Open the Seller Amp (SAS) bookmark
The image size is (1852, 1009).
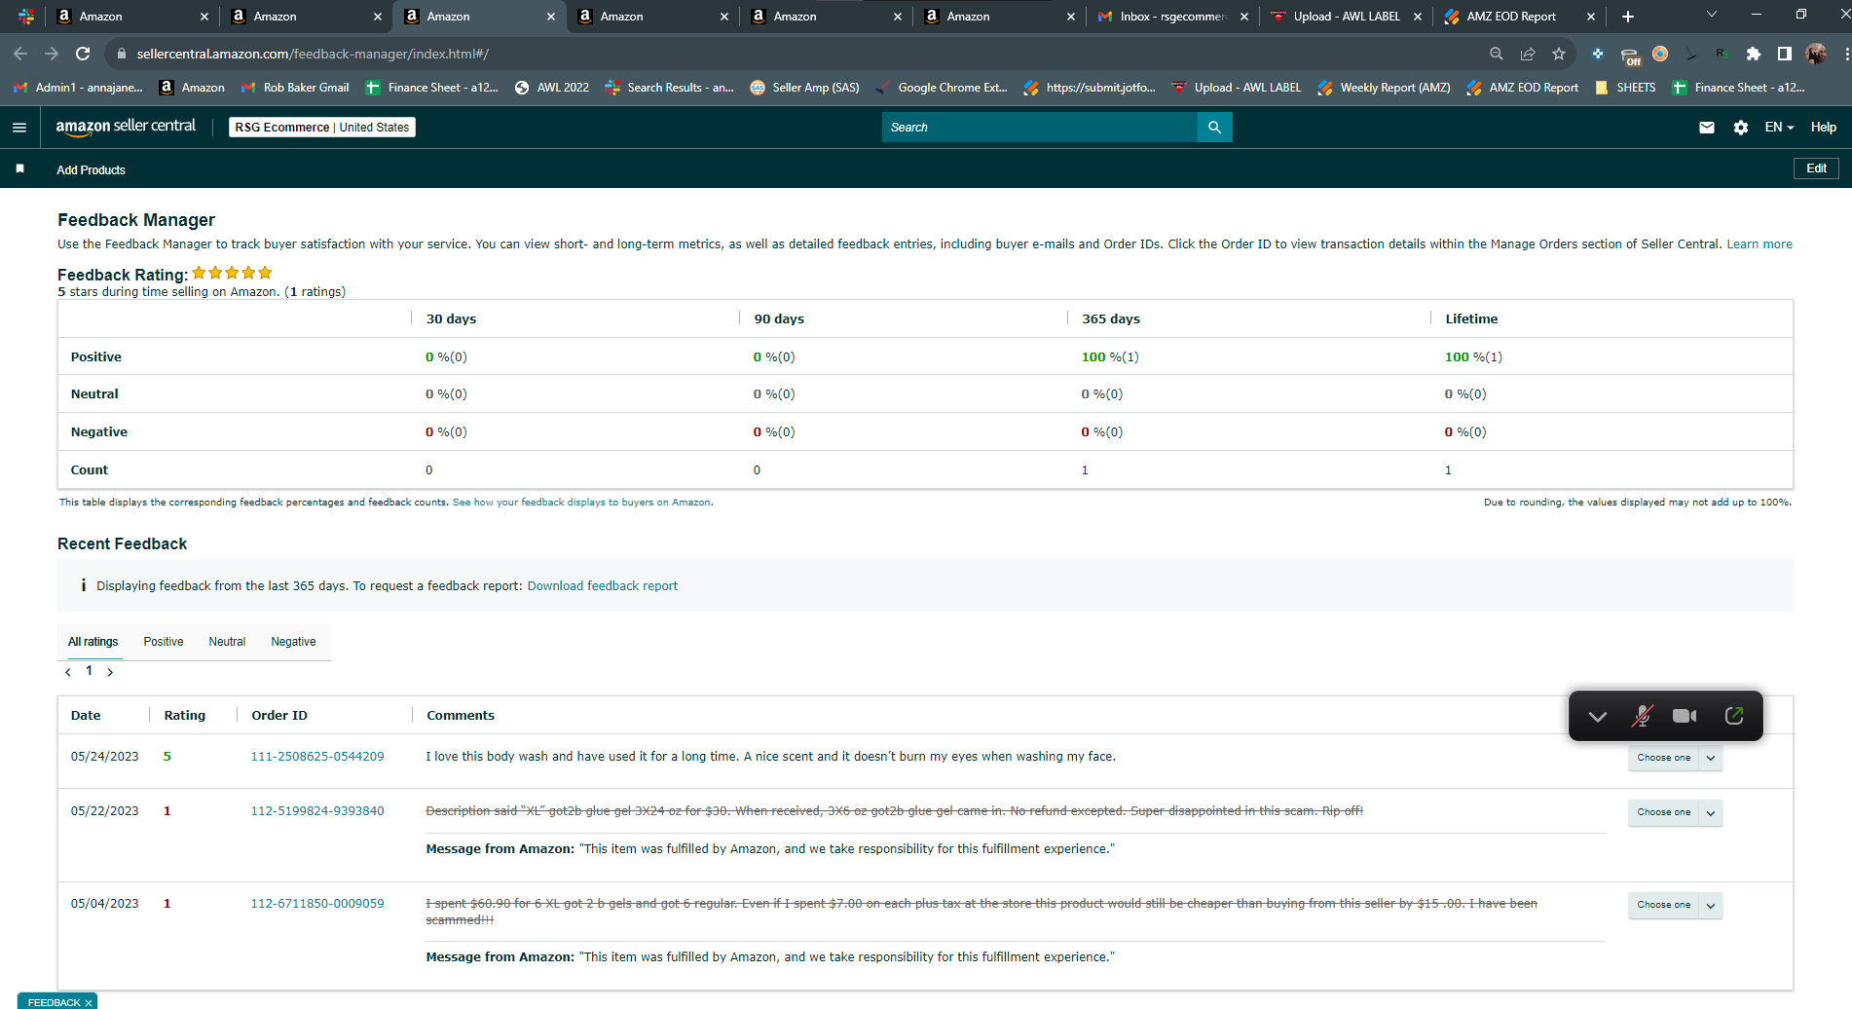805,88
